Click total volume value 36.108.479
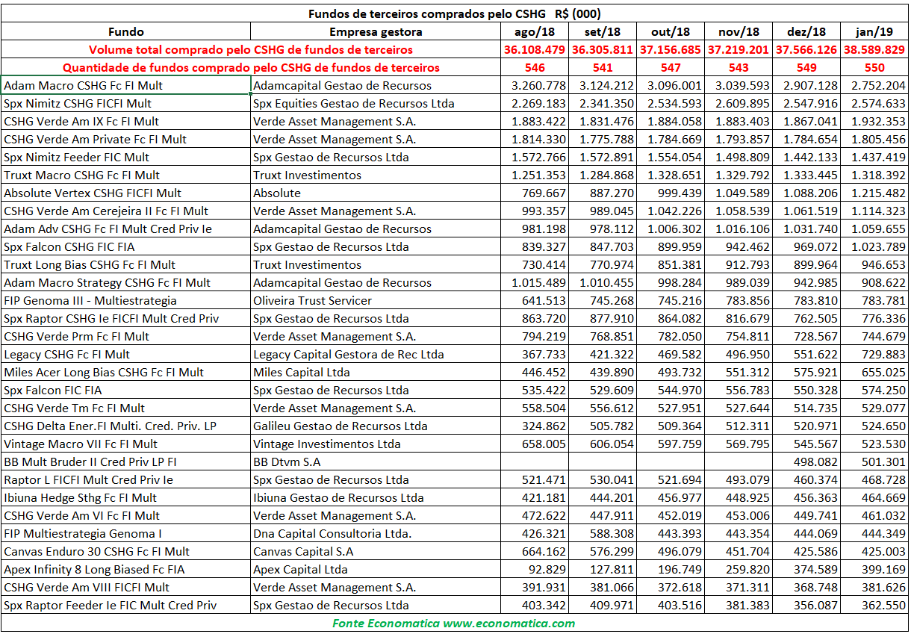 (x=535, y=50)
